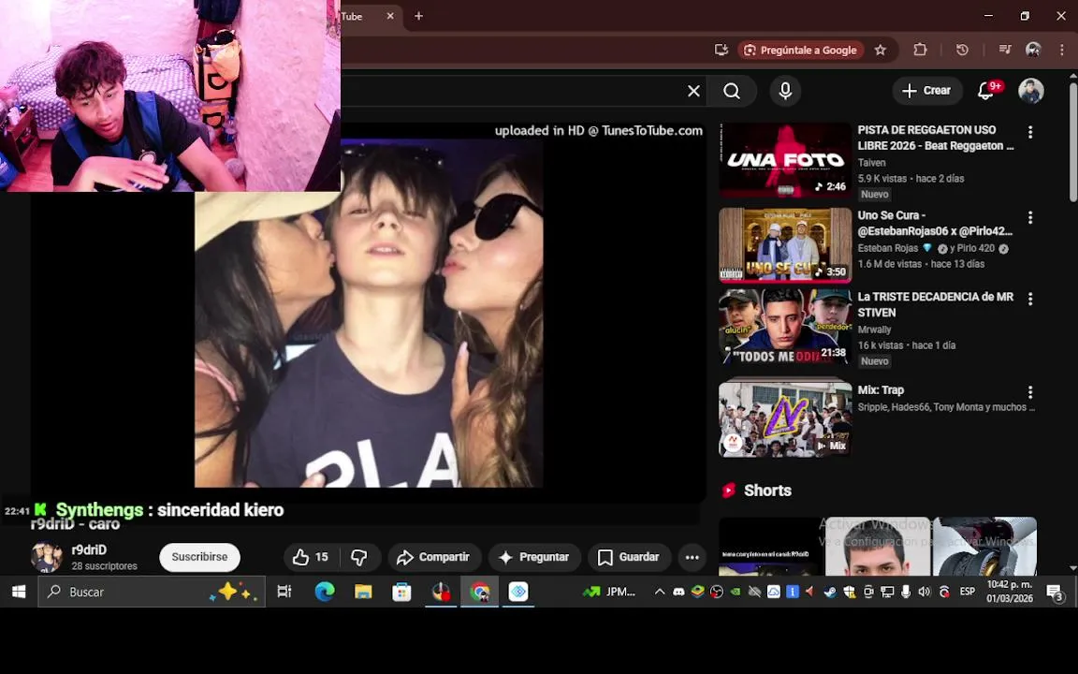Open network status tray icon
The image size is (1078, 674).
click(x=887, y=592)
